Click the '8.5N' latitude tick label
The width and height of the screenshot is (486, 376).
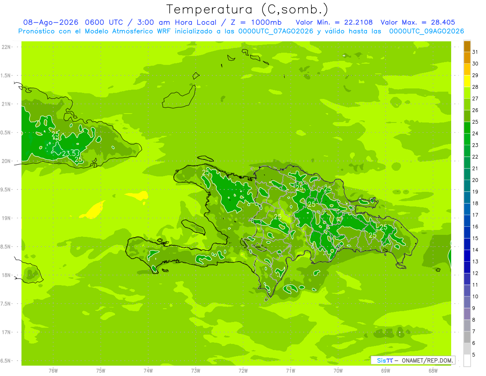coord(6,247)
